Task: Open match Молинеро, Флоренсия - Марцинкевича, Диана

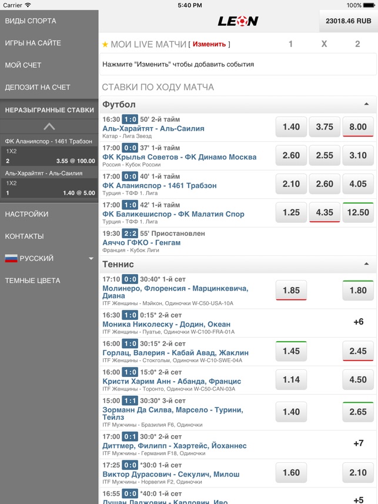Action: tap(175, 292)
